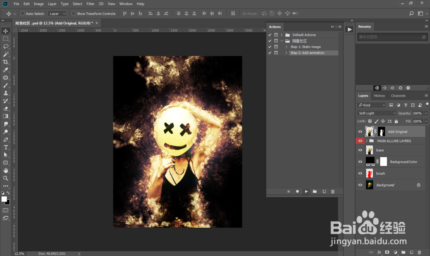The image size is (430, 256).
Task: Hide the Background layer
Action: point(360,185)
